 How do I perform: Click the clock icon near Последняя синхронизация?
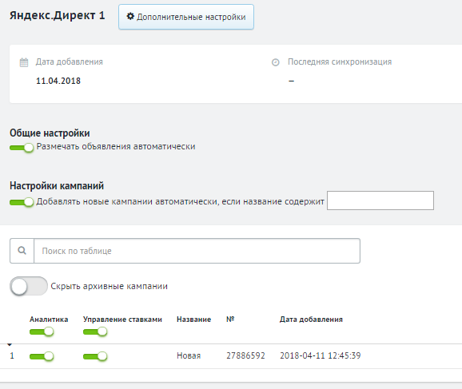click(x=276, y=62)
